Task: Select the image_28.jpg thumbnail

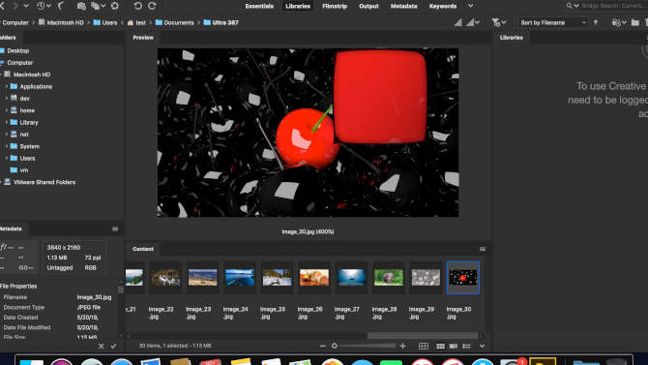Action: [389, 278]
